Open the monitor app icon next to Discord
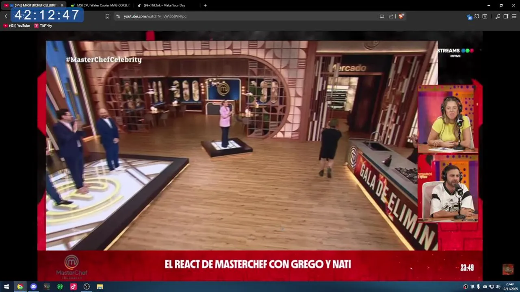This screenshot has height=292, width=520. point(47,287)
